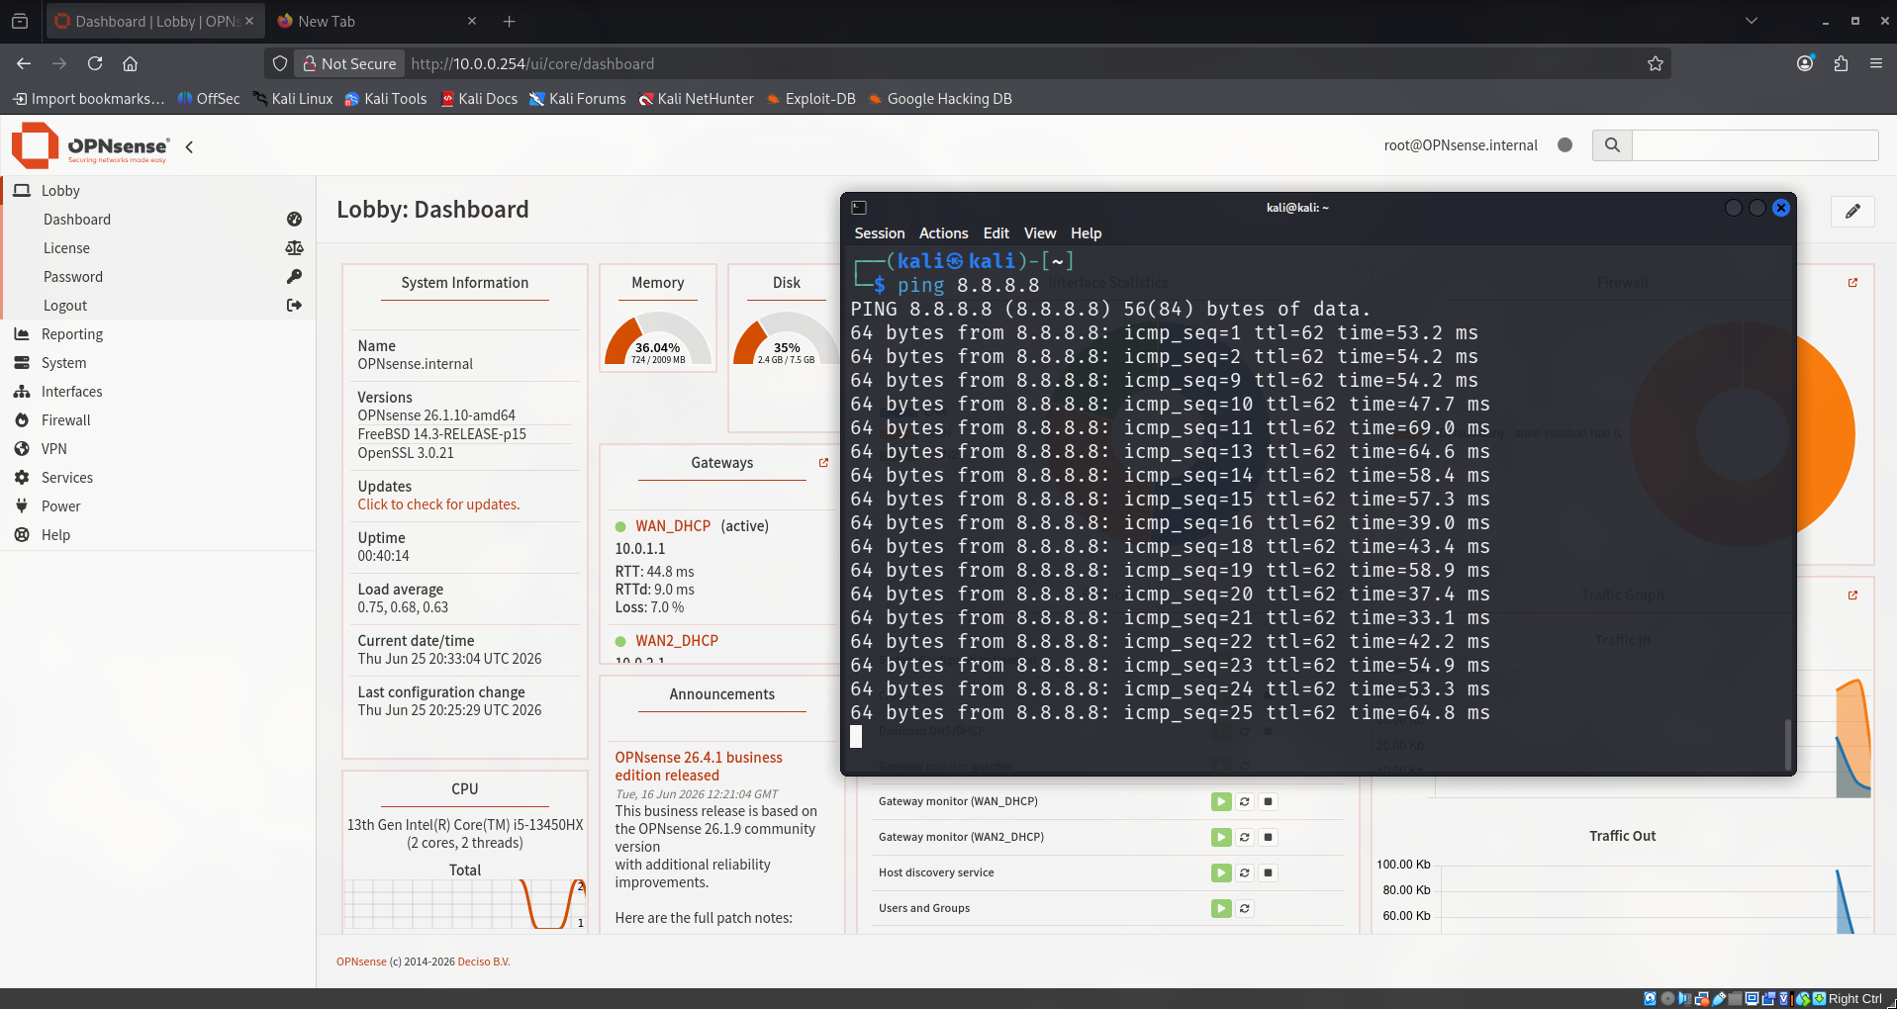Bookmark this page with the star icon
The image size is (1897, 1009).
1655,63
